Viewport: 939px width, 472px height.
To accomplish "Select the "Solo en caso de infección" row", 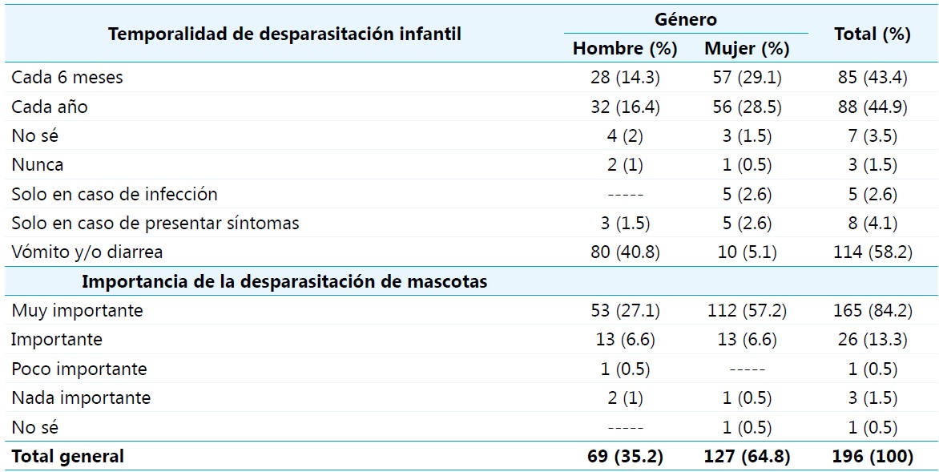I will [114, 194].
